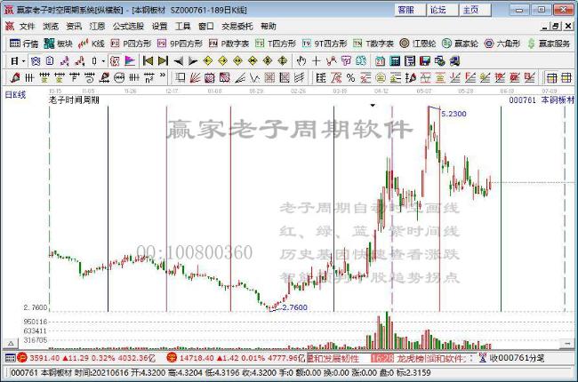Expand the toolbar overflow chevron »
Screen dimensions: 578x382
pyautogui.click(x=163, y=76)
